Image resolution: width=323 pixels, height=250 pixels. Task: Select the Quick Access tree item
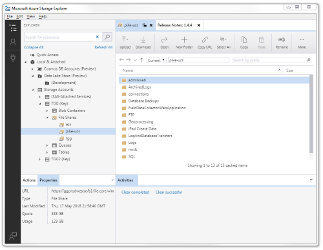coord(48,55)
